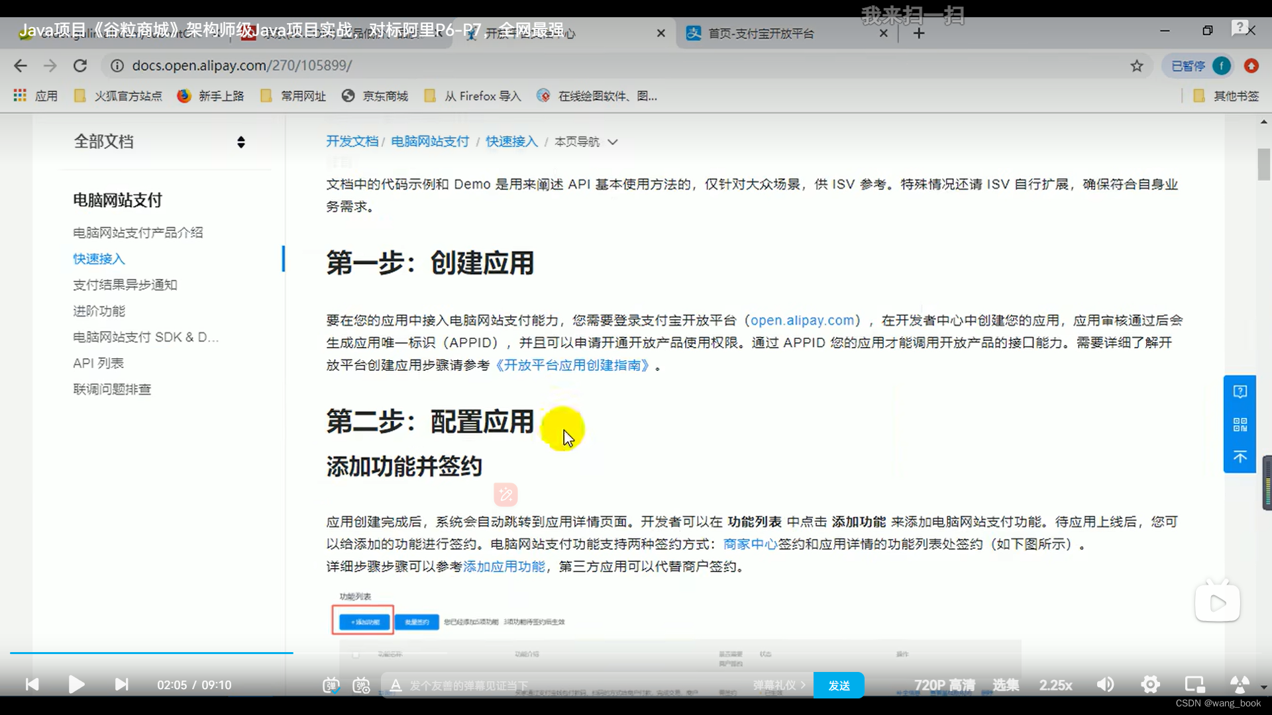This screenshot has height=715, width=1272.
Task: Open a new browser tab
Action: tap(919, 33)
